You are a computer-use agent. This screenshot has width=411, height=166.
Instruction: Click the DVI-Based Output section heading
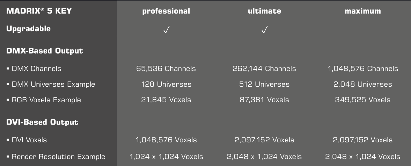[42, 122]
